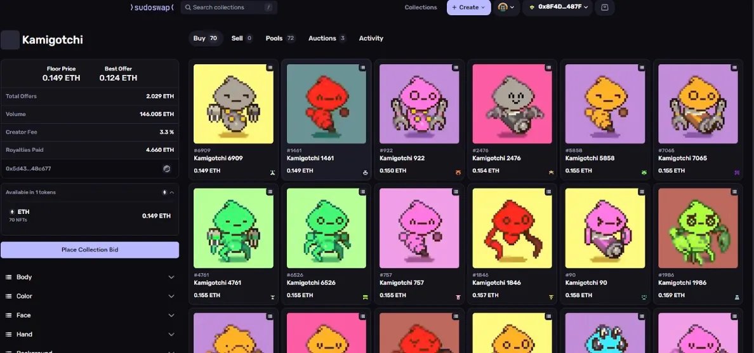Open wallet 0x8F4D...487F dropdown
Screen dimensions: 754x353
pyautogui.click(x=557, y=7)
